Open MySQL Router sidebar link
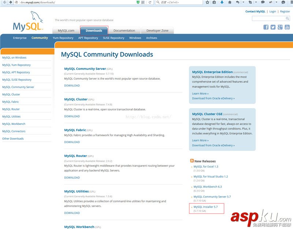Screen dimensions: 293x229 tap(11, 109)
